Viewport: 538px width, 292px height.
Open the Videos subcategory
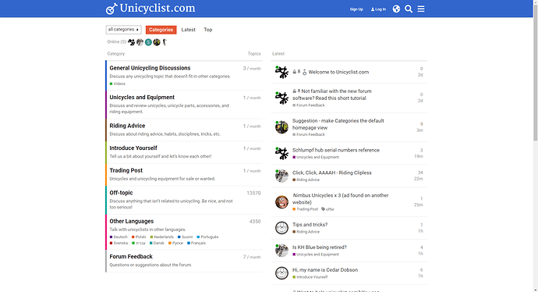[x=117, y=84]
